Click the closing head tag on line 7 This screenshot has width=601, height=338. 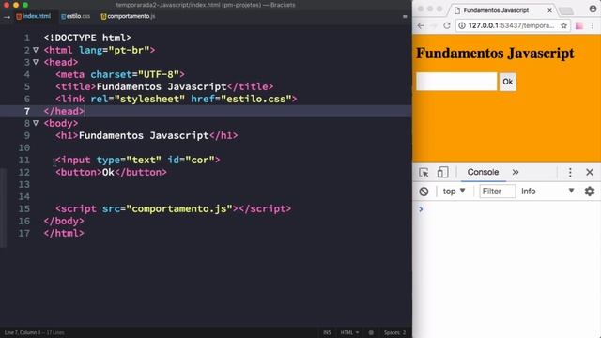pos(64,111)
